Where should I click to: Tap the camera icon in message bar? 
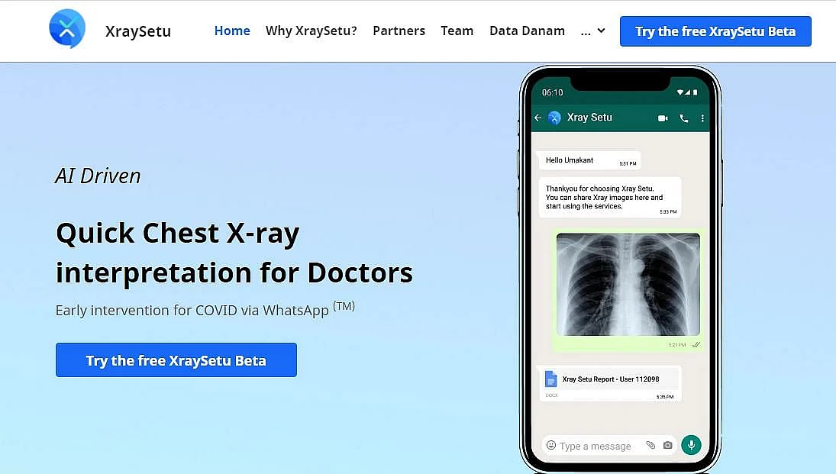[x=667, y=445]
